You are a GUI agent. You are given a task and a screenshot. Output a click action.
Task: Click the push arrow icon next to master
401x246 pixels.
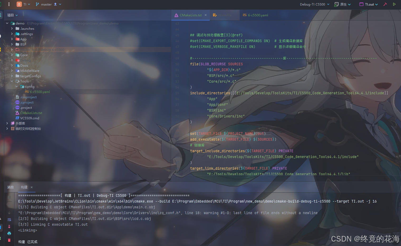pyautogui.click(x=55, y=4)
